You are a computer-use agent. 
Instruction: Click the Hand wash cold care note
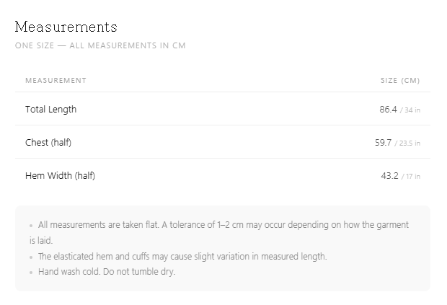pyautogui.click(x=107, y=272)
